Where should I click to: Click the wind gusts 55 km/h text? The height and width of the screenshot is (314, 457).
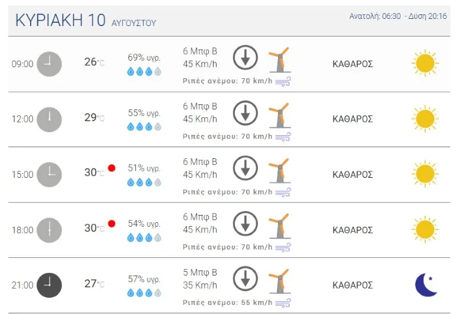(x=228, y=302)
